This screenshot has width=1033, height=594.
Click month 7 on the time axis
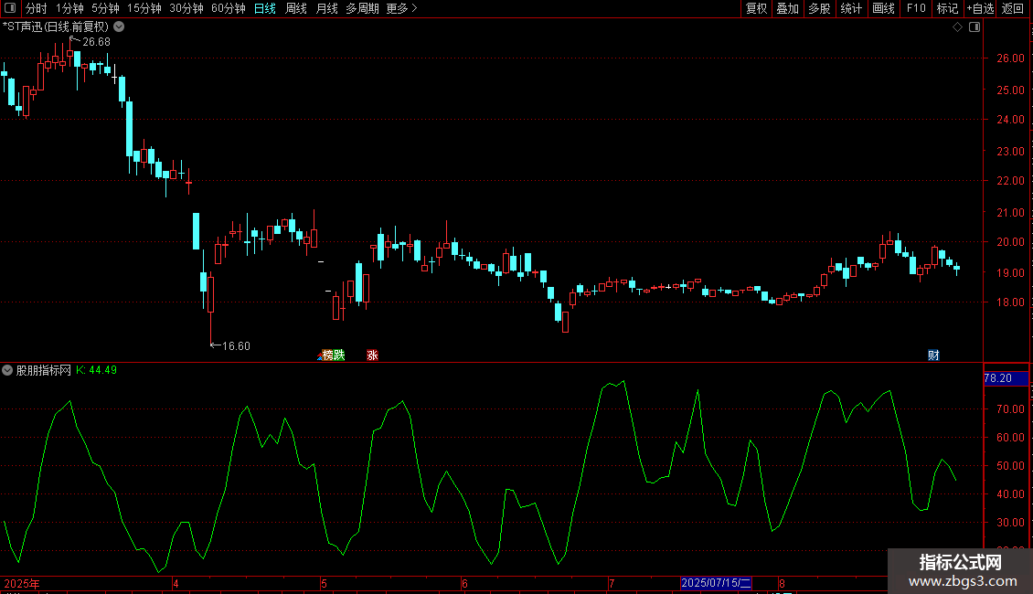[x=612, y=583]
